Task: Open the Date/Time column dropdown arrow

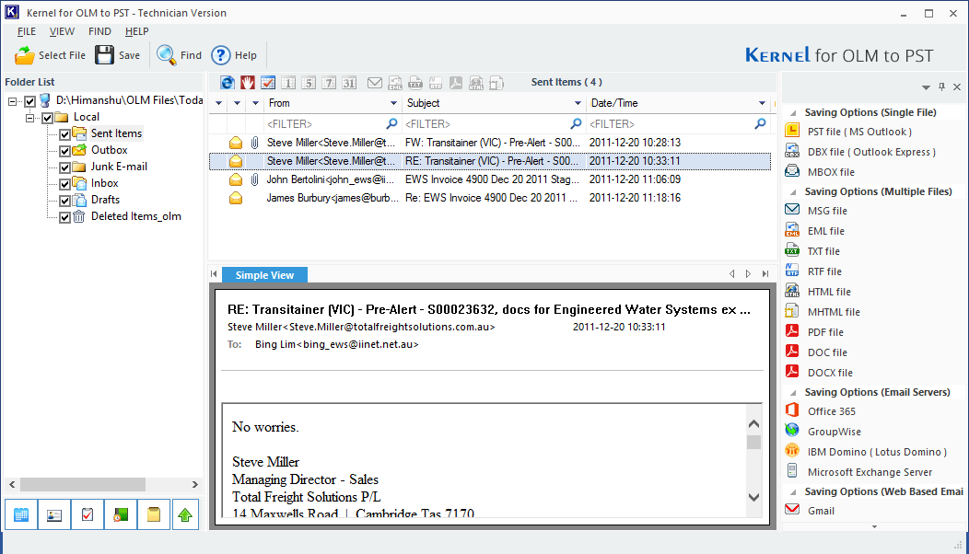Action: (762, 103)
